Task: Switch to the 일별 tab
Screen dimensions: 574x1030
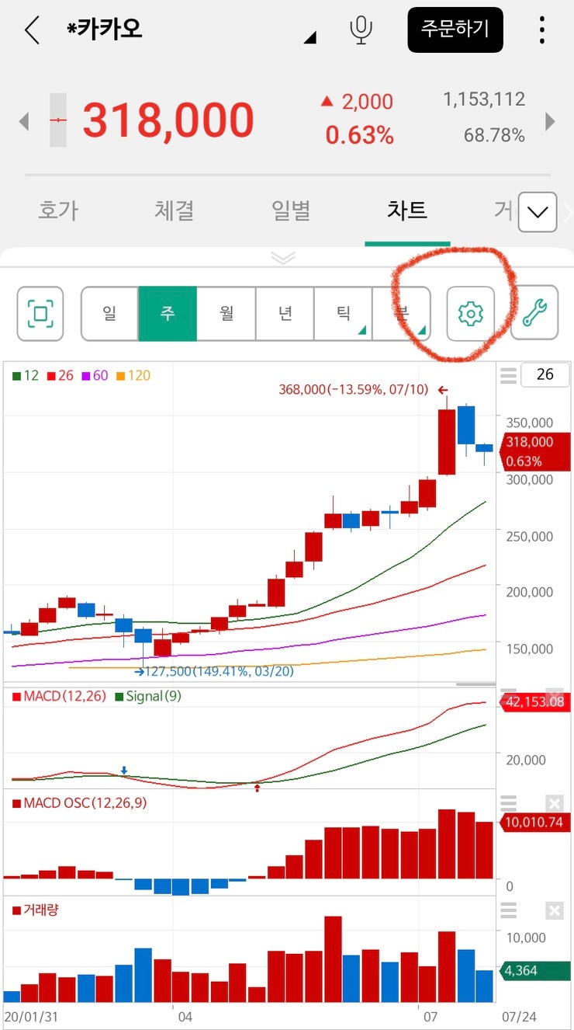Action: 291,211
